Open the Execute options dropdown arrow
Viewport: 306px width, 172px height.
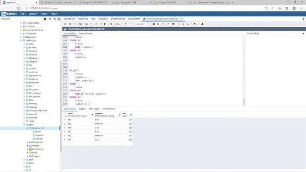[163, 24]
